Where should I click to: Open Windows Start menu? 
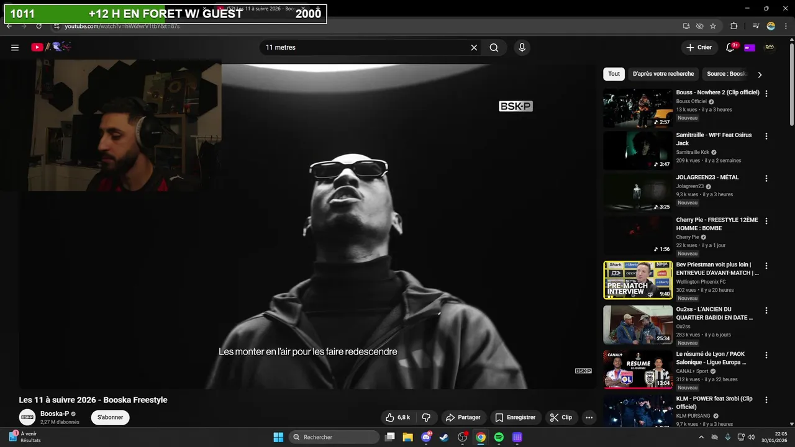(278, 437)
